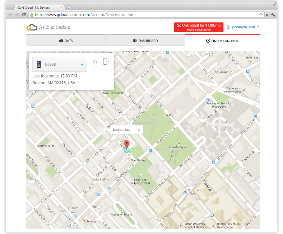Click the user avatar icon
The width and height of the screenshot is (283, 234).
(228, 27)
